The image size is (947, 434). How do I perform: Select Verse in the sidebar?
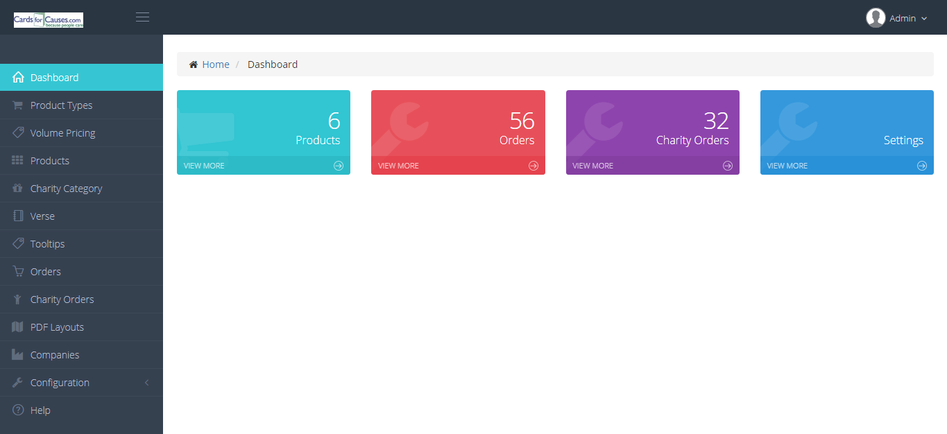tap(81, 216)
